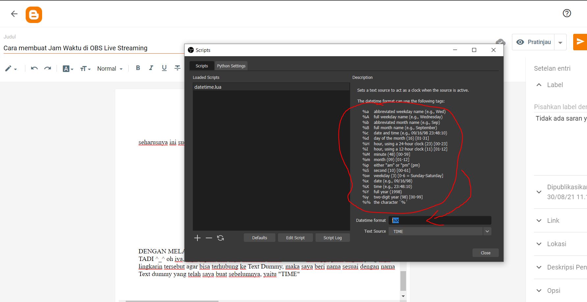Close the Scripts dialog via Close button
The height and width of the screenshot is (302, 587).
[486, 253]
